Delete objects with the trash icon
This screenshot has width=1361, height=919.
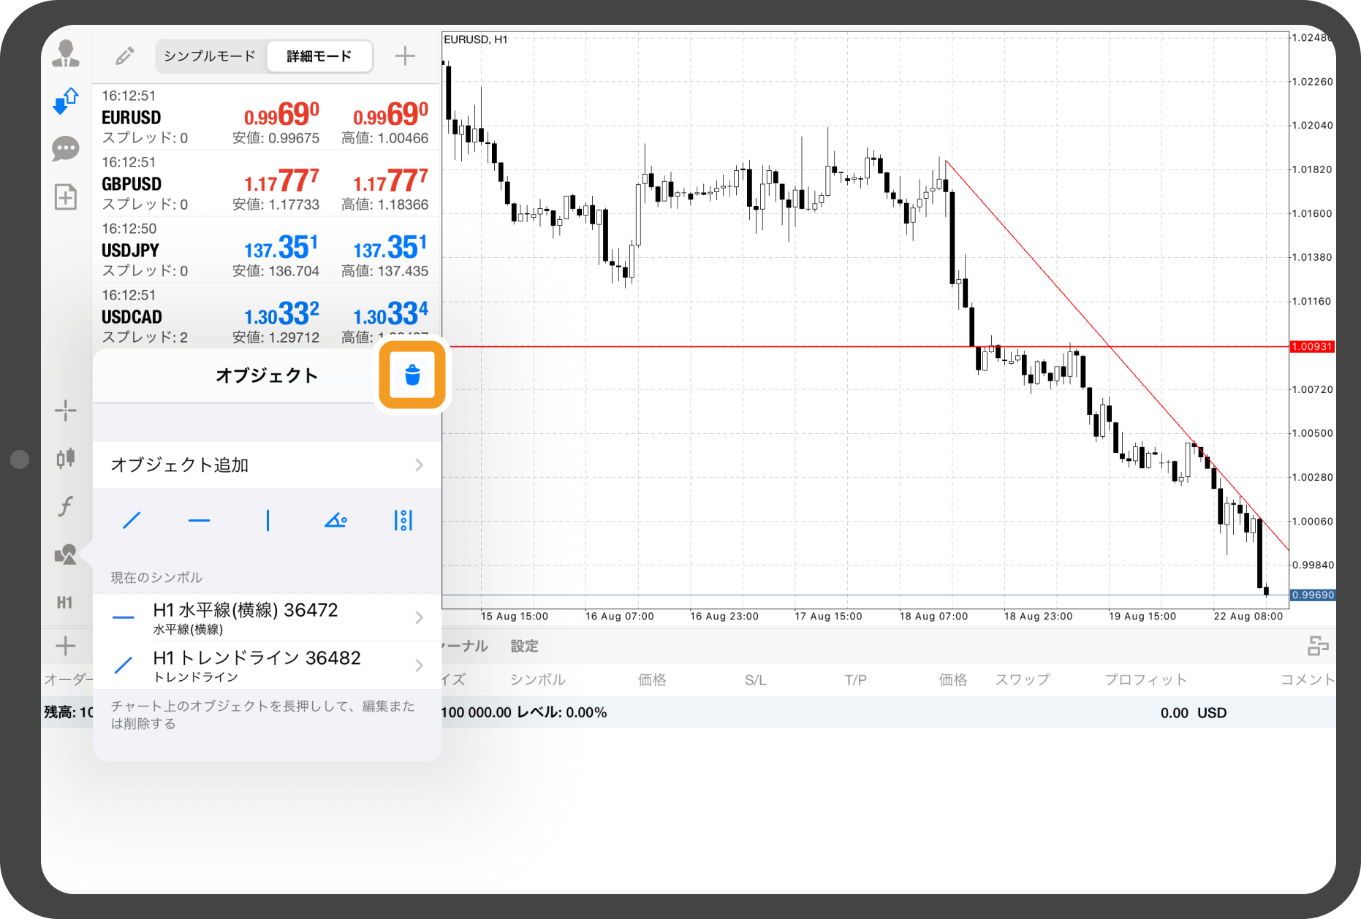(412, 375)
